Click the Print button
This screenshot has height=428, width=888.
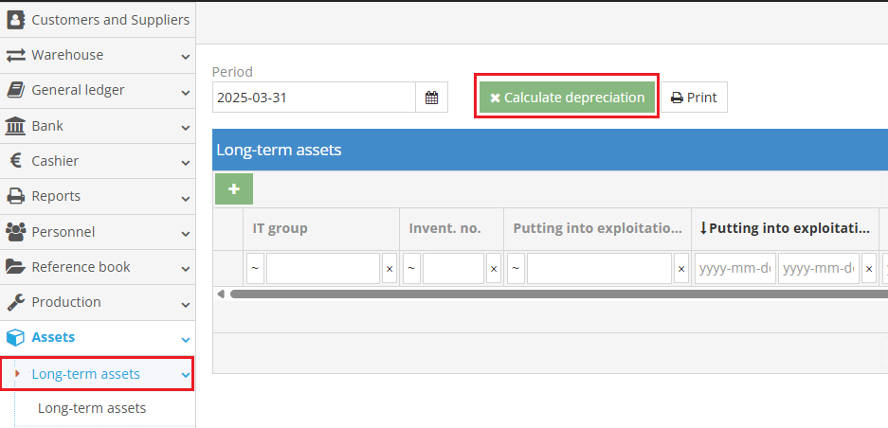pos(694,98)
